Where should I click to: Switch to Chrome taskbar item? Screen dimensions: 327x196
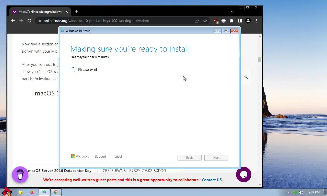pyautogui.click(x=56, y=192)
